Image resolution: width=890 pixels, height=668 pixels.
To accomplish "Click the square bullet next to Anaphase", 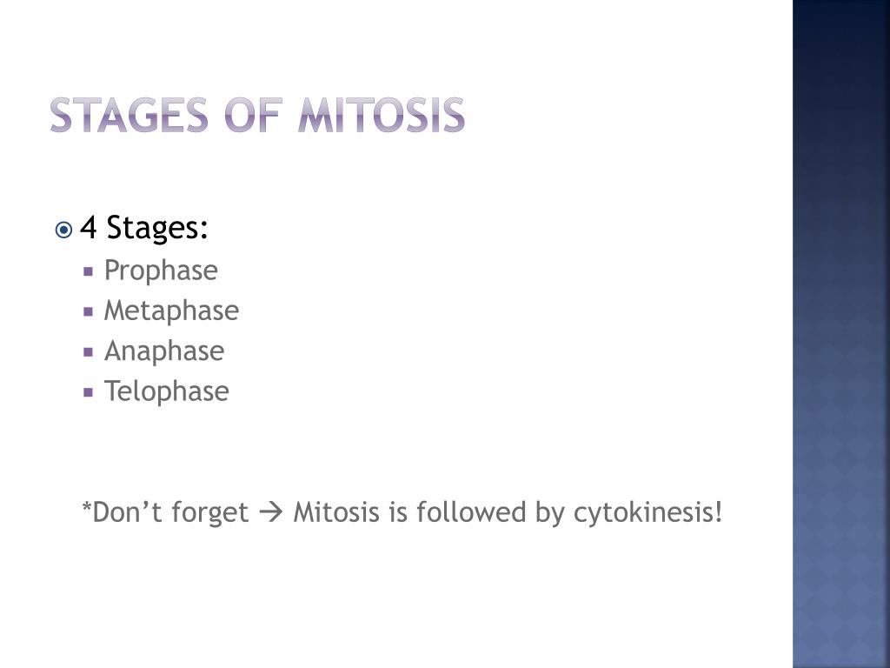I will (88, 352).
